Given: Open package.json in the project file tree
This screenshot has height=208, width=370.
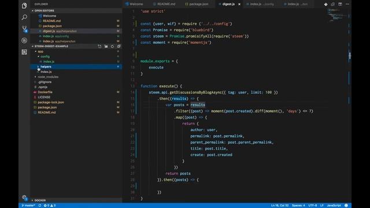Looking at the screenshot, I should [47, 107].
